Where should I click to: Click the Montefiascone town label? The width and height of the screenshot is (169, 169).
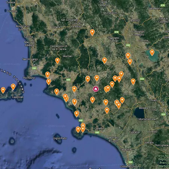[147, 119]
